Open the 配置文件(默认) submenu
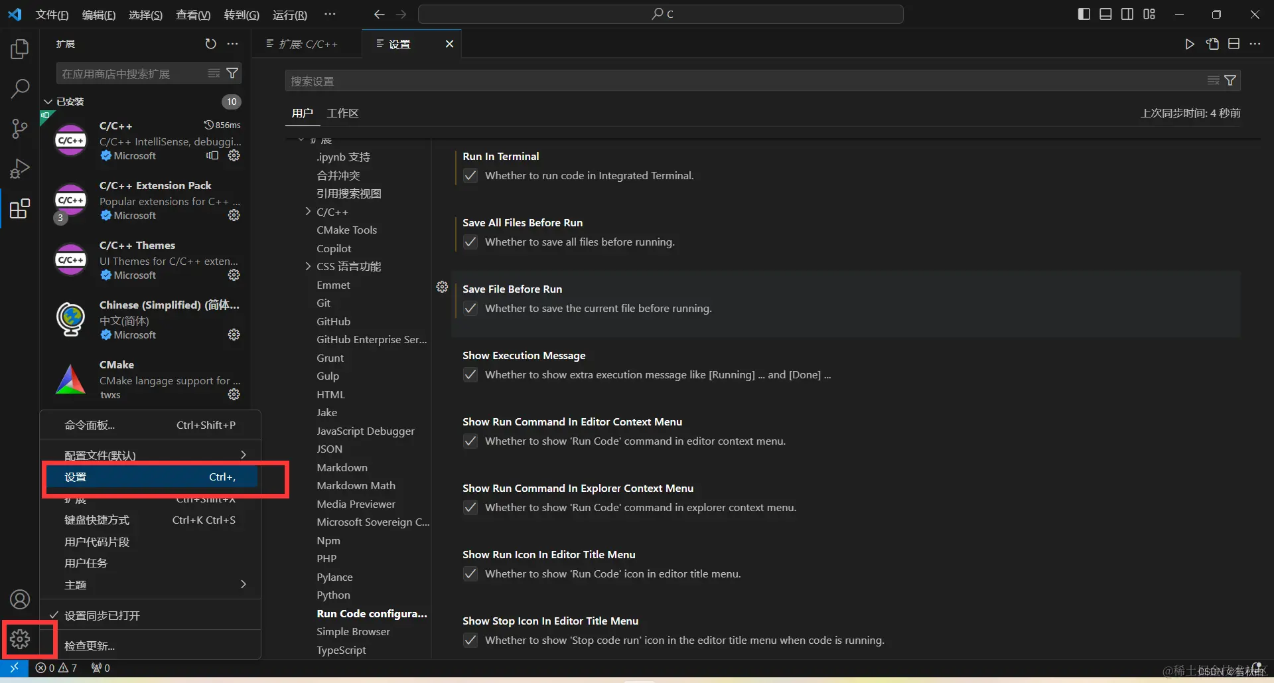 [x=151, y=455]
